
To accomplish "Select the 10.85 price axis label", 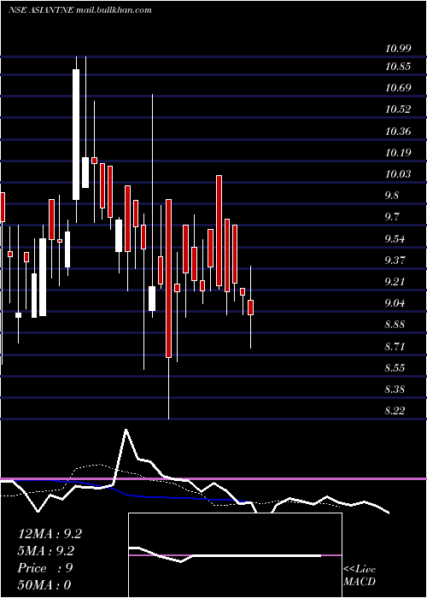I will coord(398,67).
